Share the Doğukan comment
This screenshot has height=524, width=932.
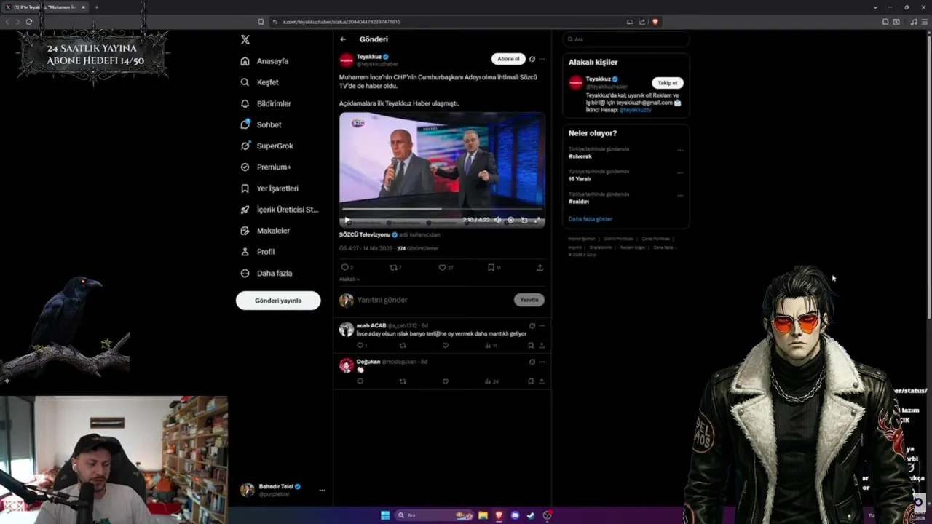pyautogui.click(x=542, y=381)
